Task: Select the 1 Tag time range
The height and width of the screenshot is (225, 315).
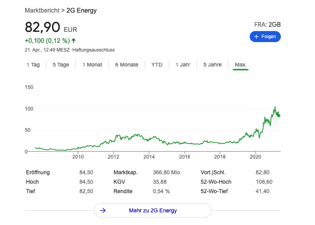Action: point(33,65)
